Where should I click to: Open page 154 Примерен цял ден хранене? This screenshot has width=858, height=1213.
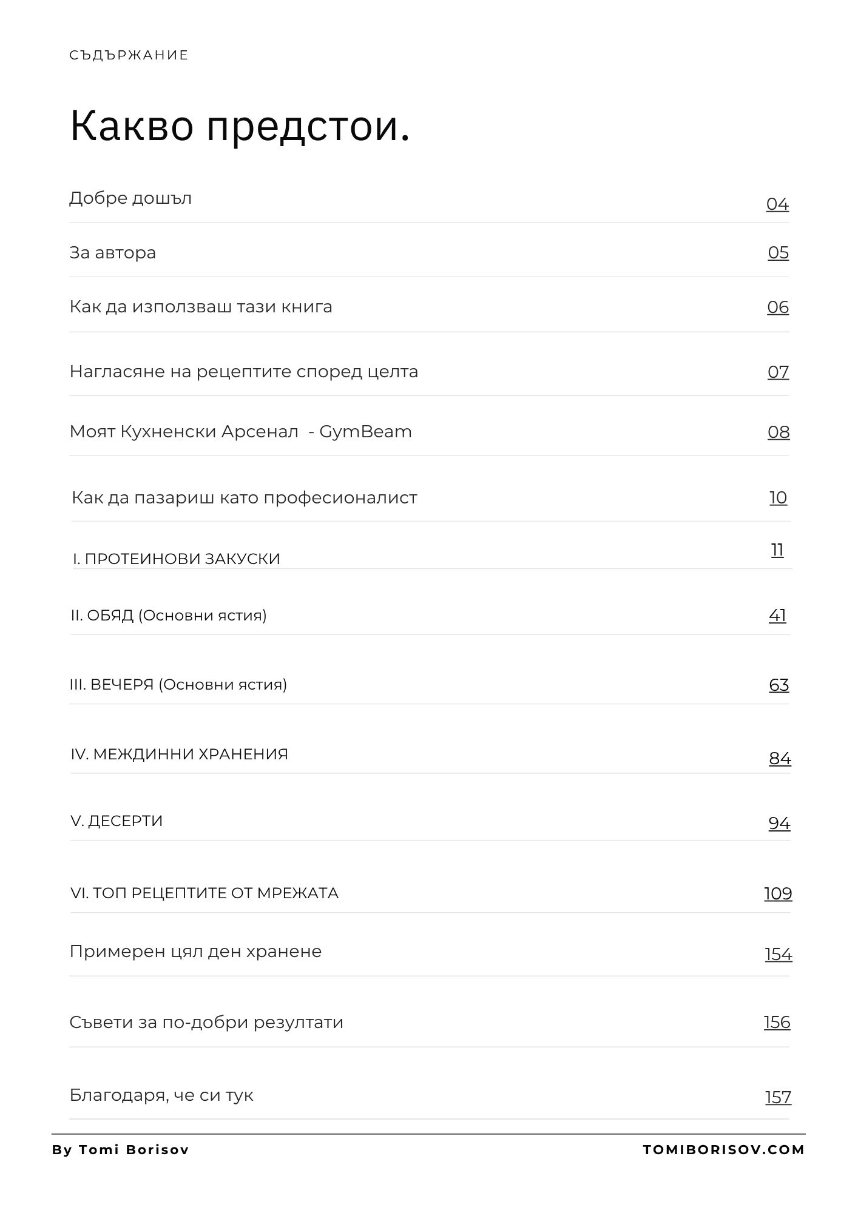779,955
